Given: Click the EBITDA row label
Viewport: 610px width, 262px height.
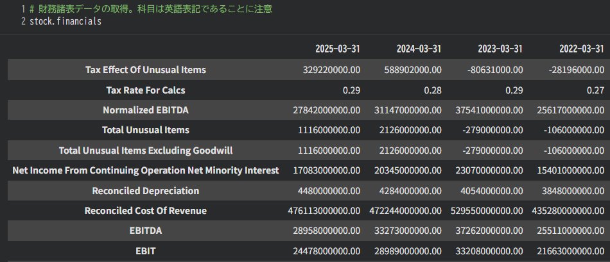Looking at the screenshot, I should (x=146, y=231).
